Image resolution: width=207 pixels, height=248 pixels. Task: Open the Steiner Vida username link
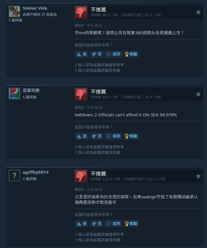click(35, 8)
